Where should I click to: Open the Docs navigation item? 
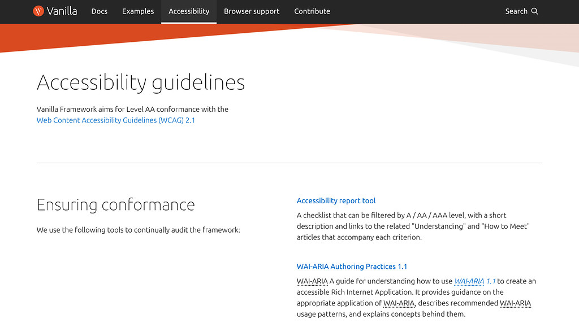(x=99, y=11)
